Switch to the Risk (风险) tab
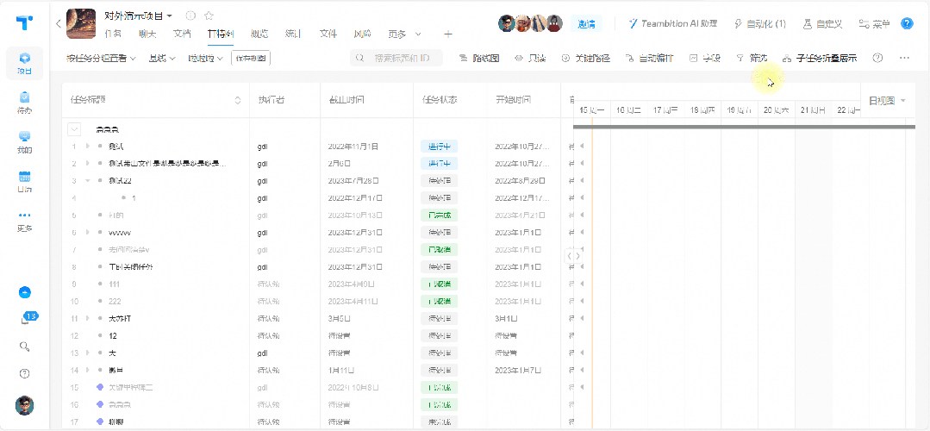 pos(362,34)
